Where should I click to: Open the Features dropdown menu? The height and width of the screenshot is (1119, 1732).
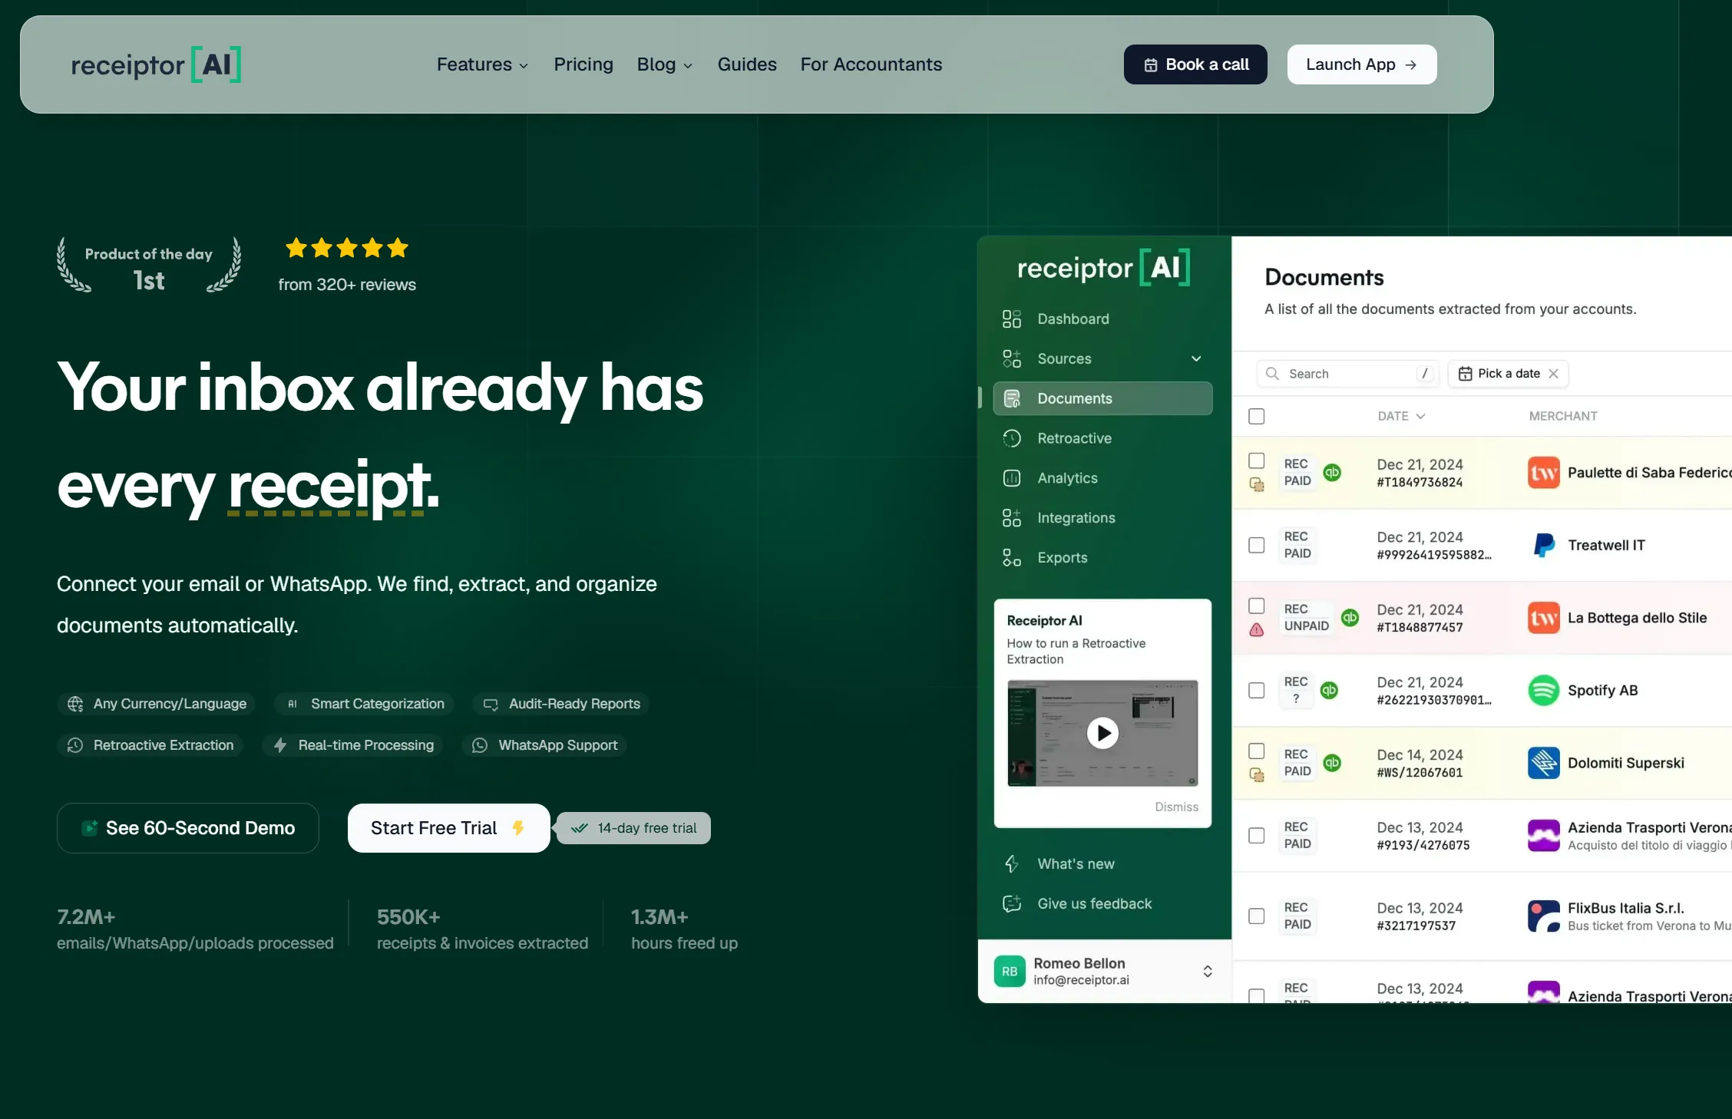(482, 64)
